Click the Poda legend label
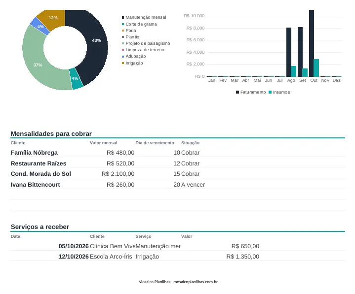This screenshot has height=294, width=355. 131,31
